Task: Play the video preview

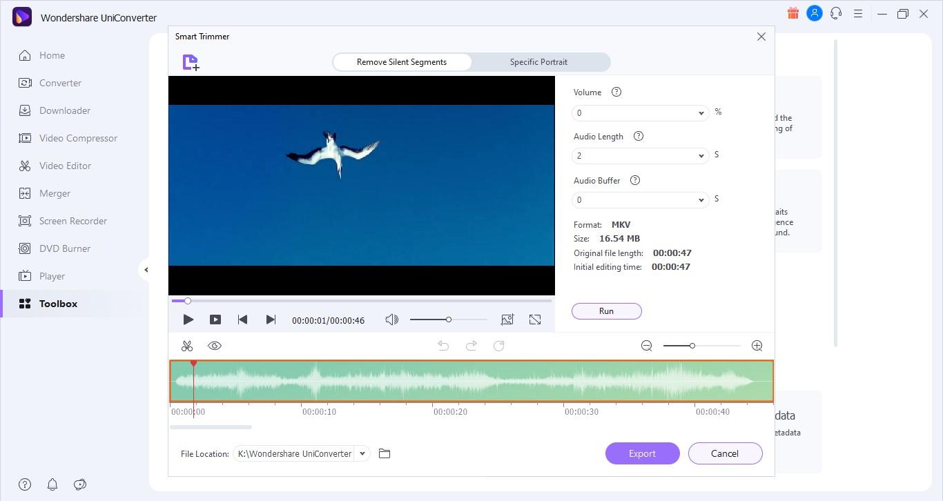Action: (x=188, y=320)
